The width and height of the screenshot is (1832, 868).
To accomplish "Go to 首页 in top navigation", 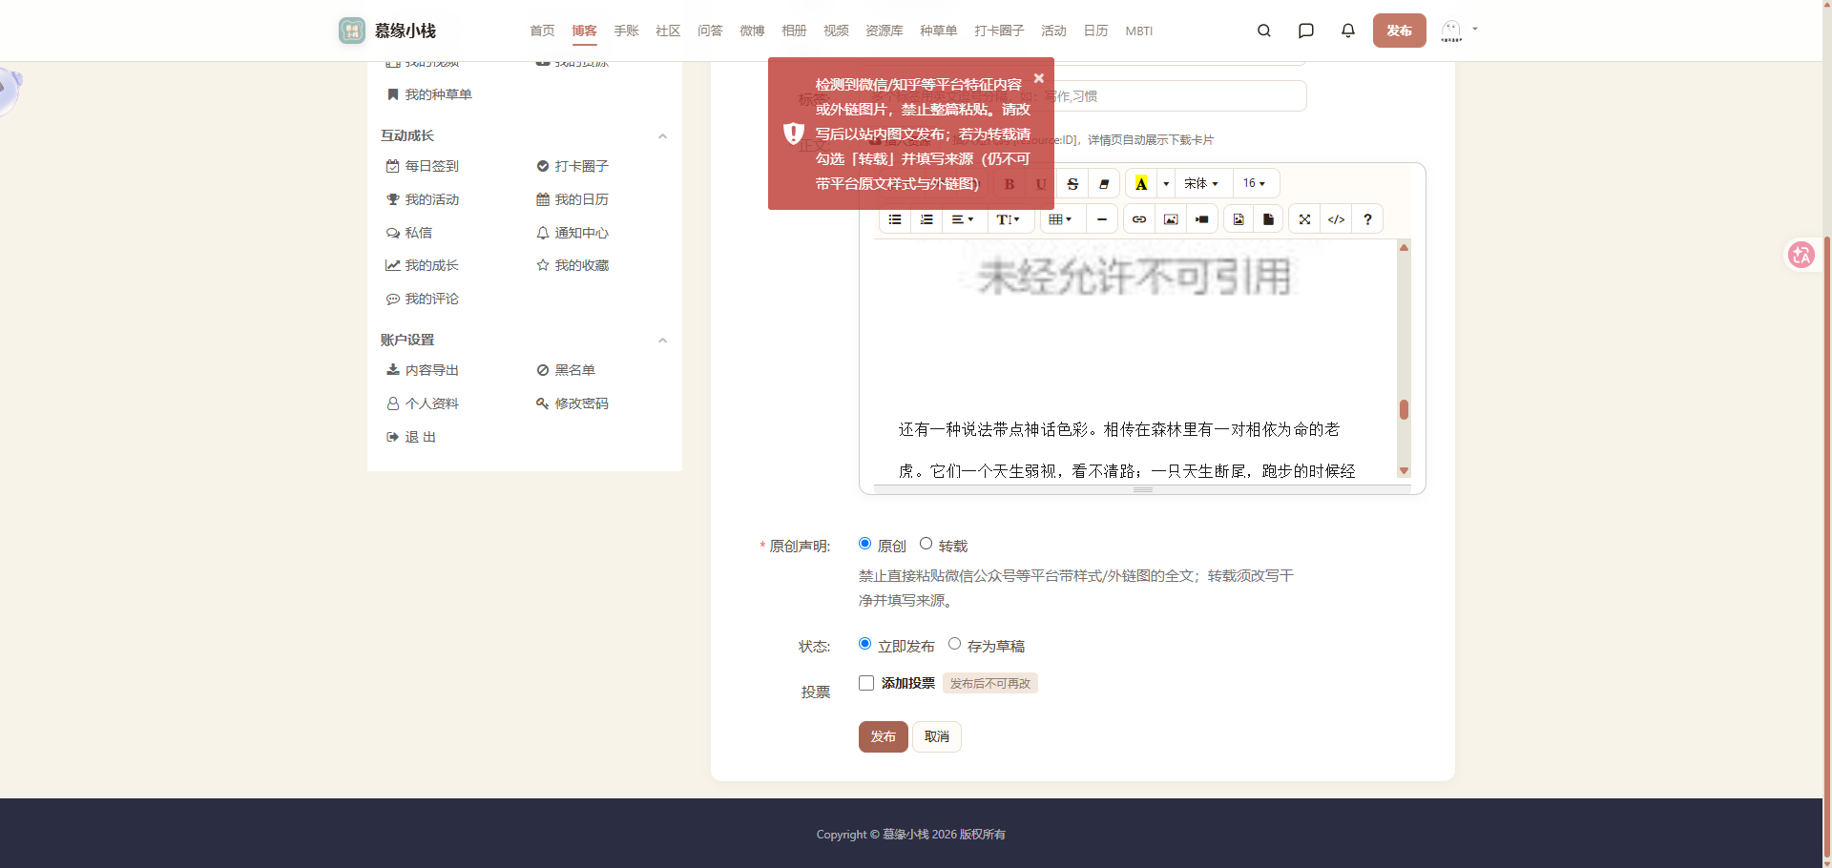I will click(x=542, y=31).
